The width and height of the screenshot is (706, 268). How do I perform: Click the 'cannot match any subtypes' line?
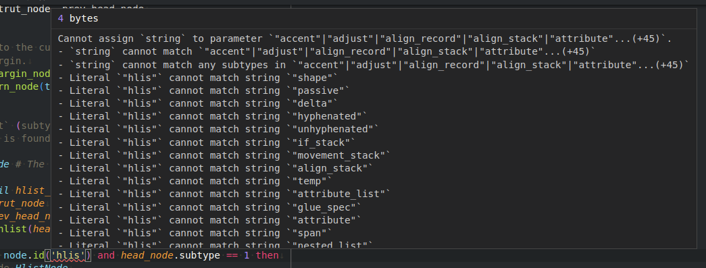pos(373,65)
